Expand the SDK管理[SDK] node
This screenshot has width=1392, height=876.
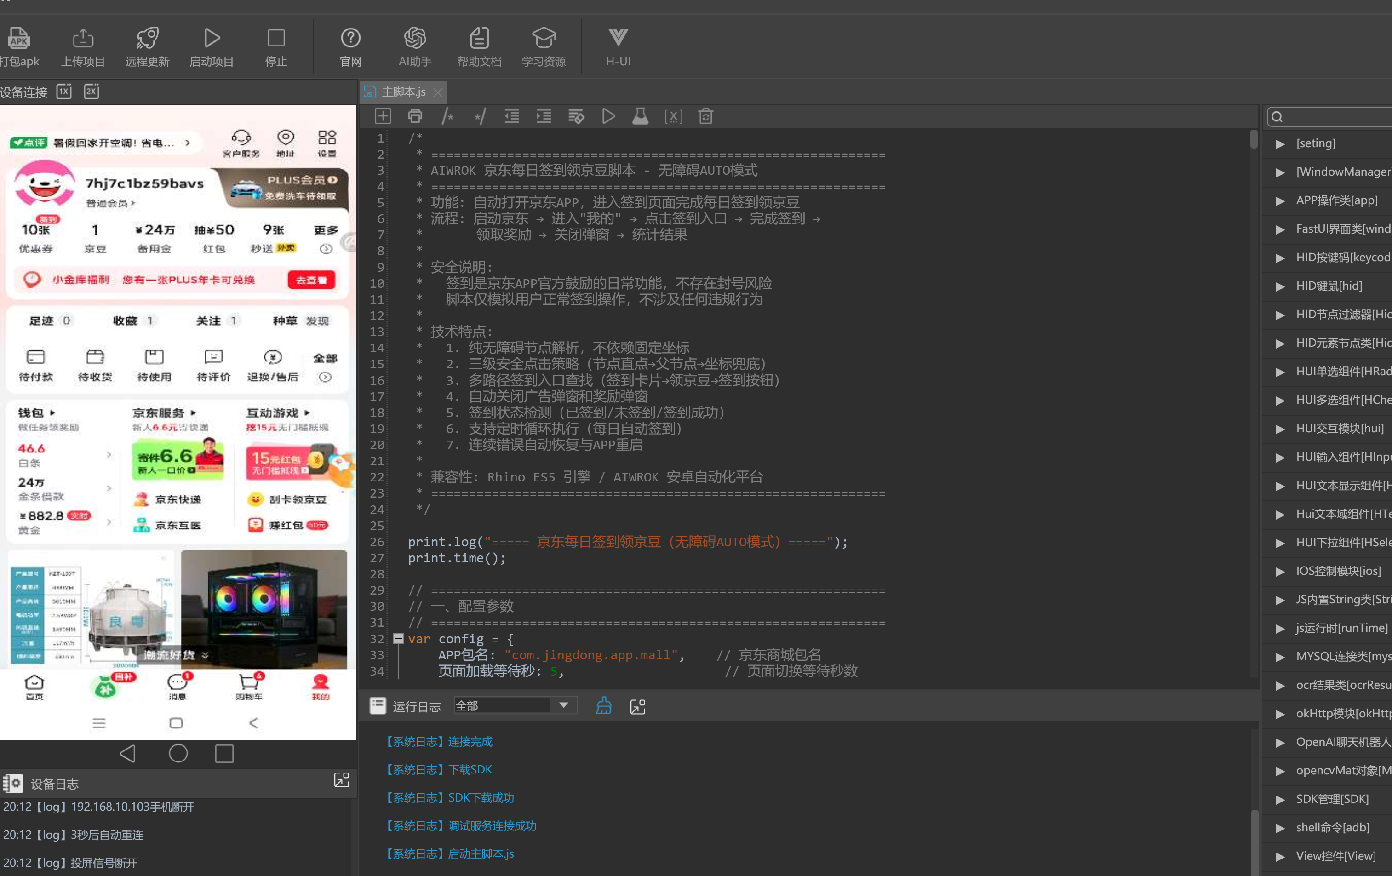(1280, 799)
